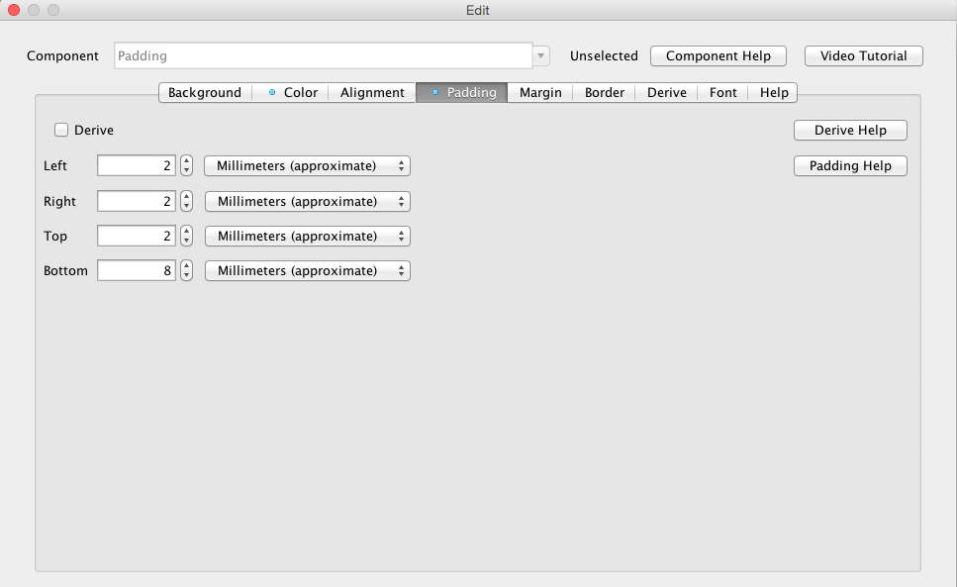
Task: Enable the Derive checkbox
Action: click(x=61, y=130)
